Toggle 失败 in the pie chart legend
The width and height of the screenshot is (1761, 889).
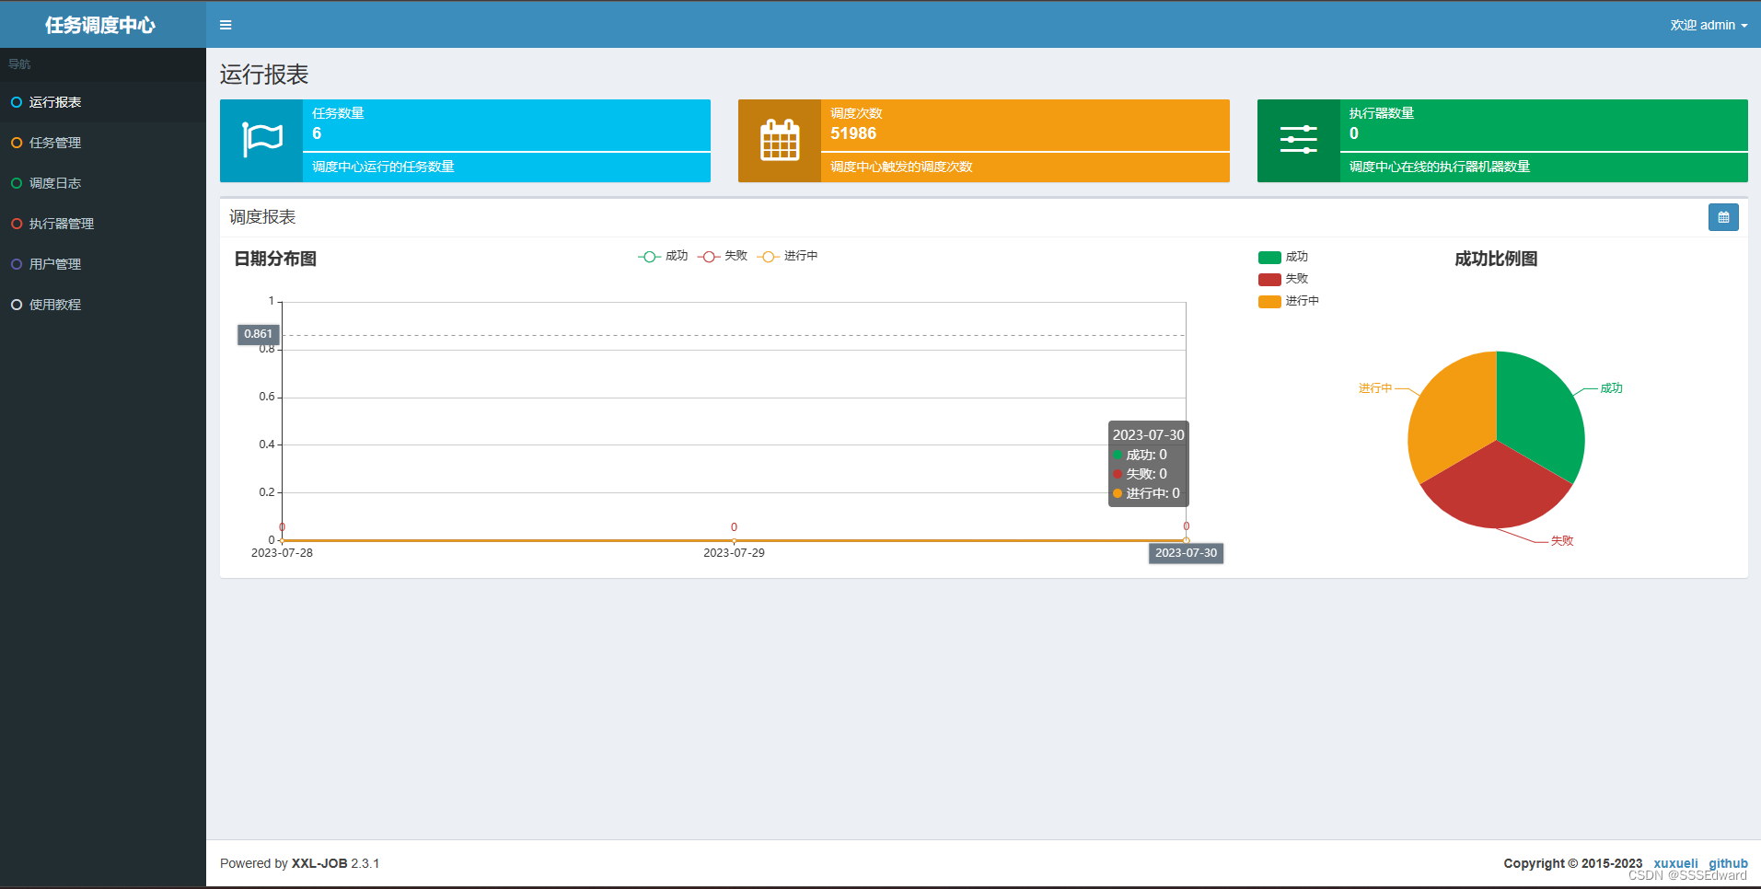point(1283,279)
